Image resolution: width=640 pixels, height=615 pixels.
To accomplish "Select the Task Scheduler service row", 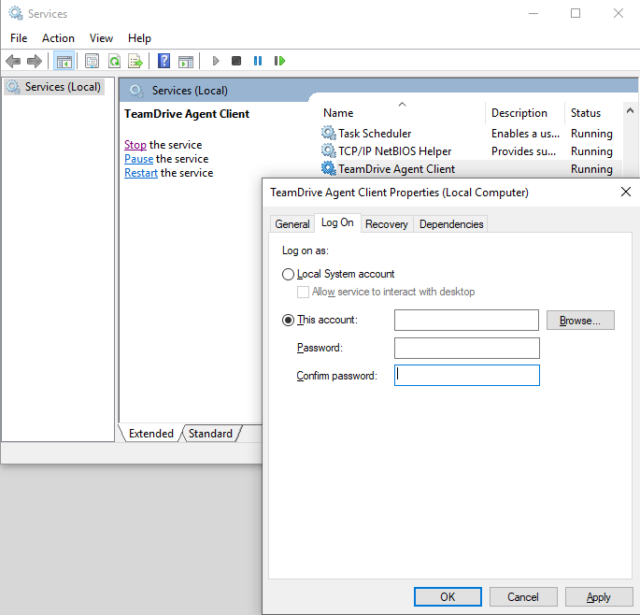I will click(470, 133).
